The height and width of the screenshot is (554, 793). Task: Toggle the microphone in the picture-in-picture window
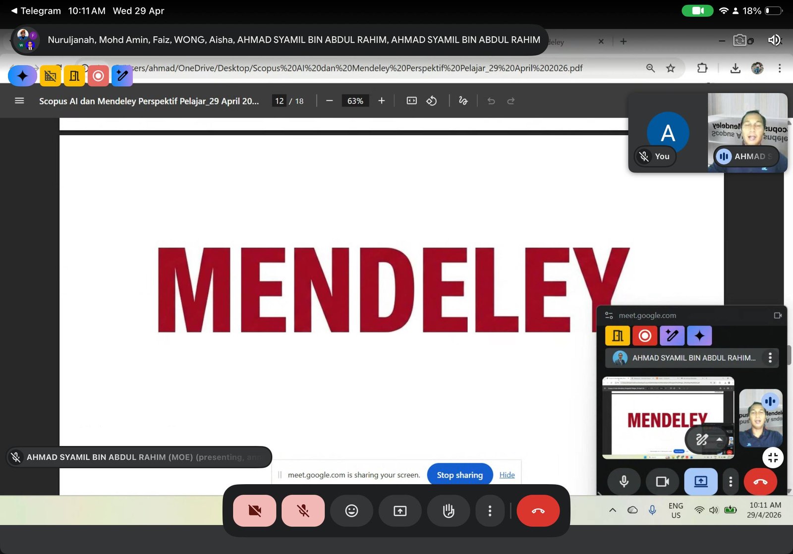[x=624, y=482]
